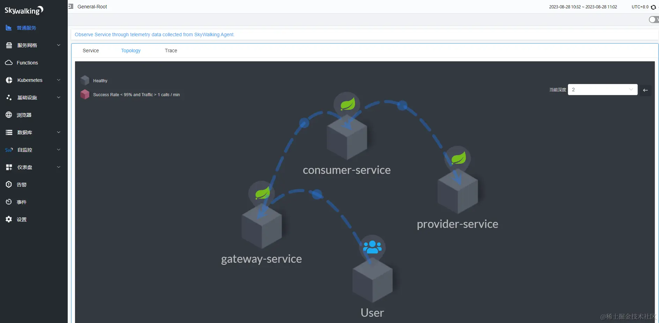
Task: Click the gateway-service label
Action: click(261, 259)
